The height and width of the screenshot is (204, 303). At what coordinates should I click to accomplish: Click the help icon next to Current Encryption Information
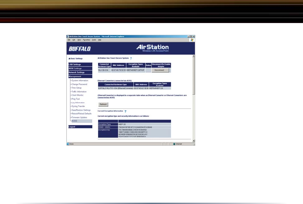point(125,111)
